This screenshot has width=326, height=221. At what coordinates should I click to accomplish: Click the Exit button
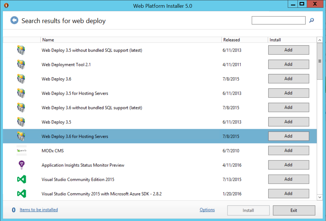[294, 210]
